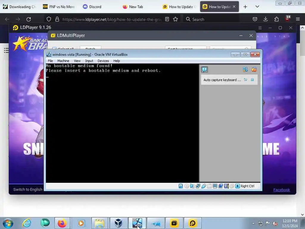
Task: Show hidden tray icons arrow
Action: tap(253, 224)
